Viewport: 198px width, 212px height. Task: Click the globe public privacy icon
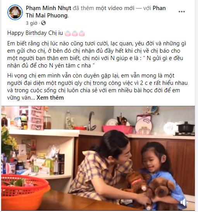coord(43,23)
